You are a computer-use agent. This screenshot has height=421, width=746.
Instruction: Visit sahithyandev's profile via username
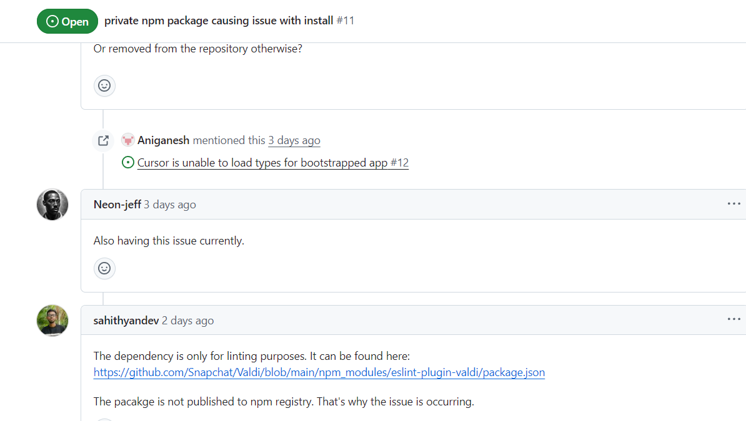(126, 321)
